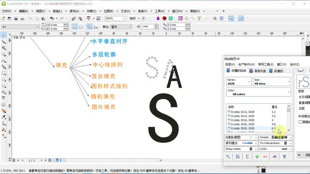Open the 工具(O) menu
The image size is (310, 174).
tap(160, 11)
